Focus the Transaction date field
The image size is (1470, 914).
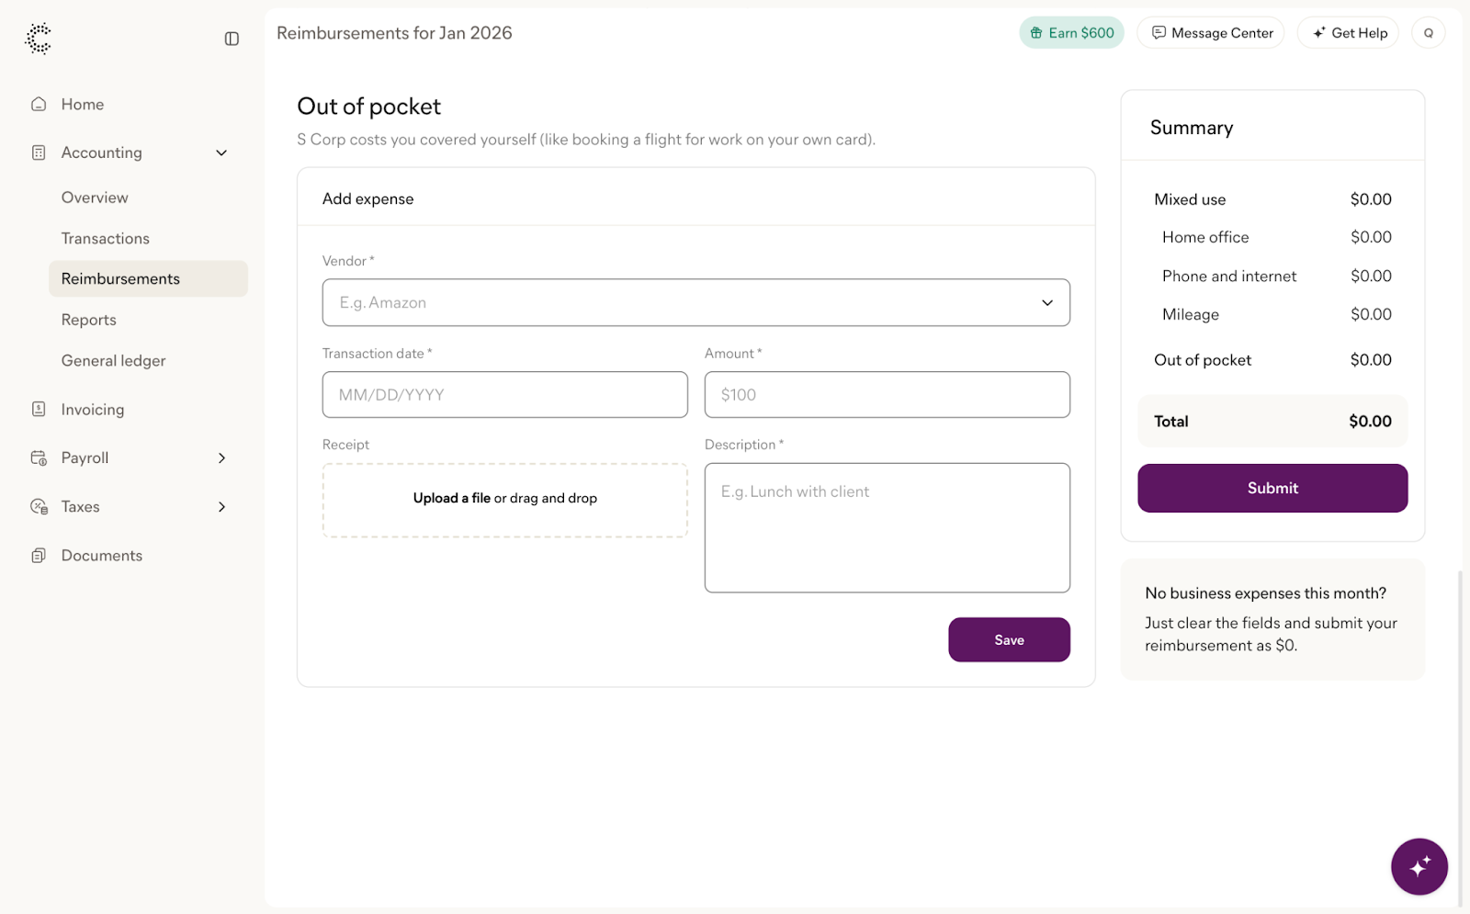[x=504, y=395]
